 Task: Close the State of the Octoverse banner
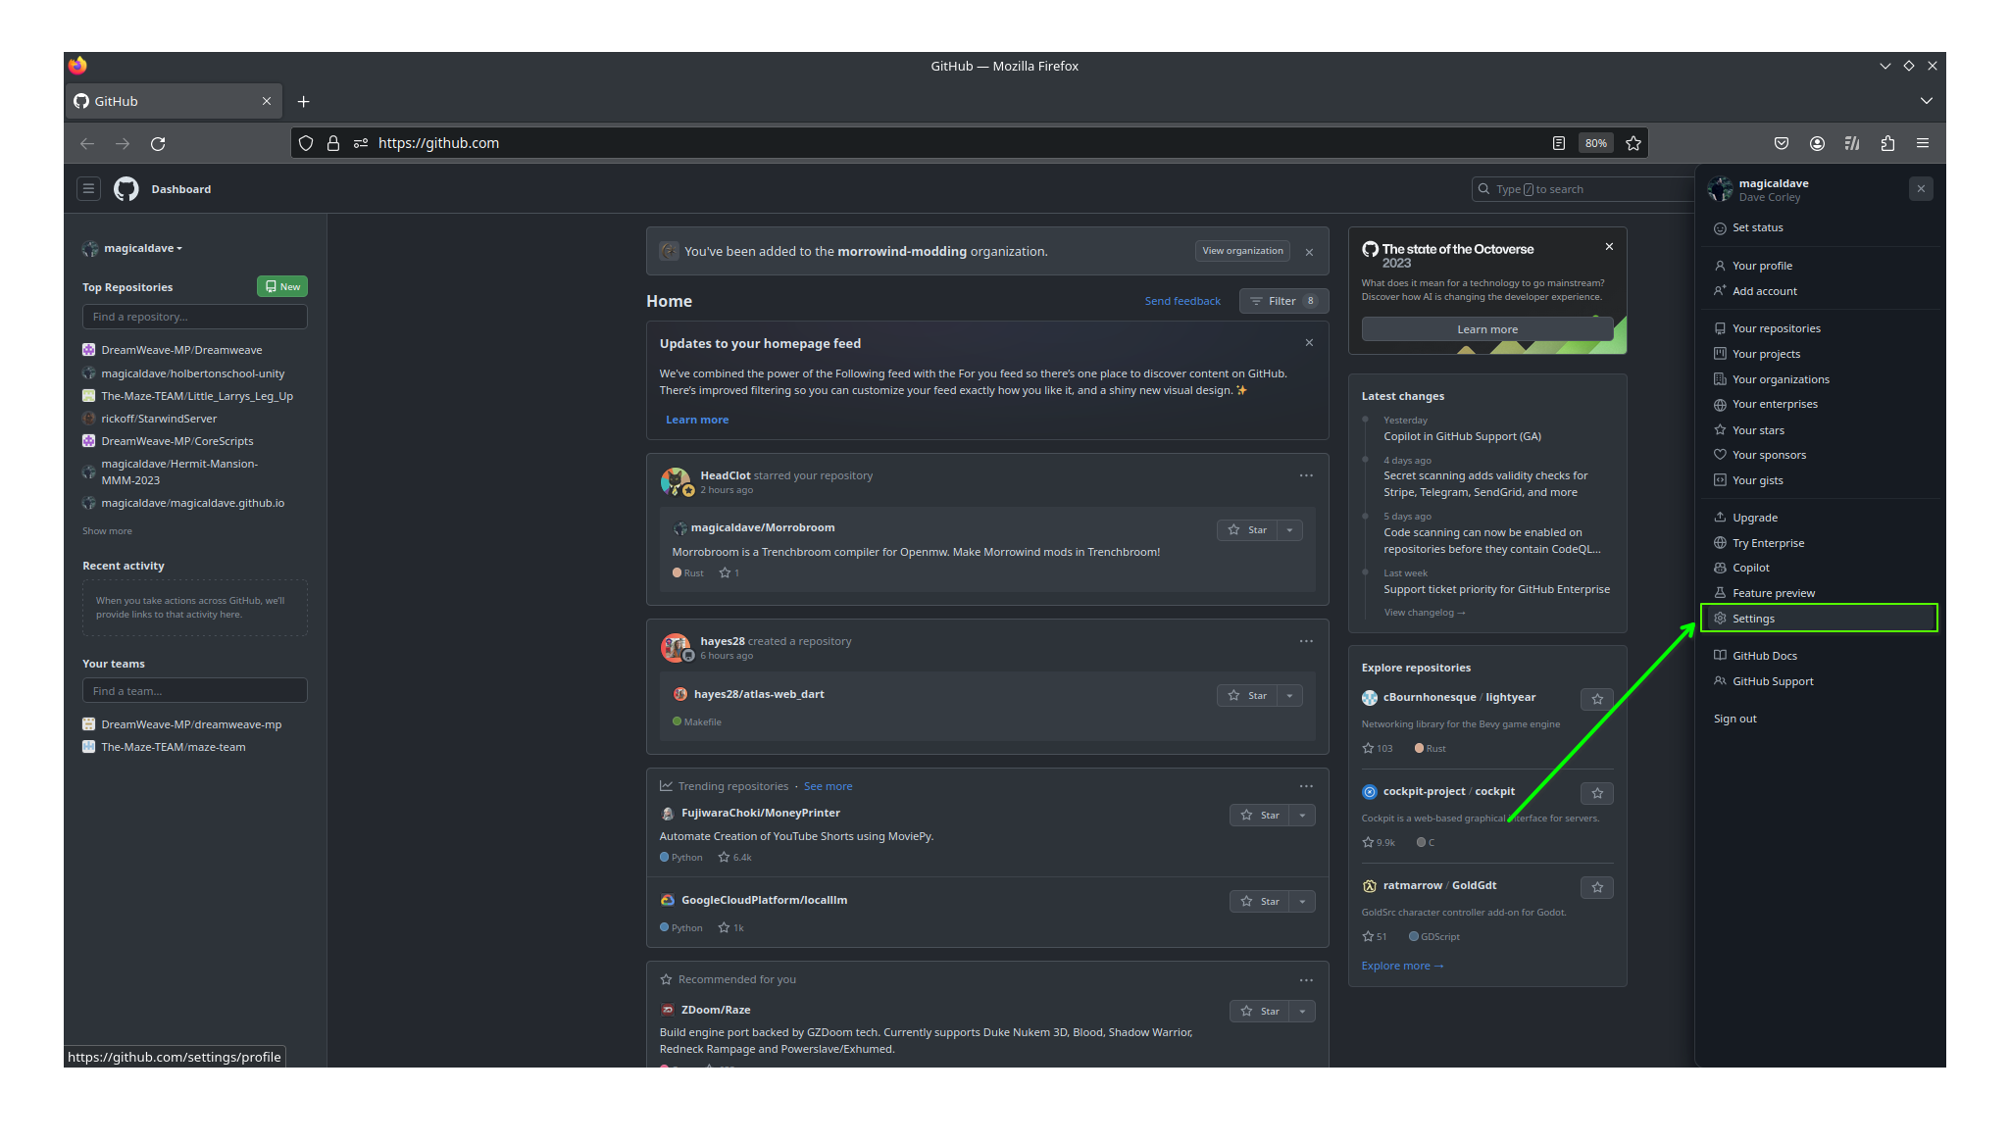pos(1609,247)
